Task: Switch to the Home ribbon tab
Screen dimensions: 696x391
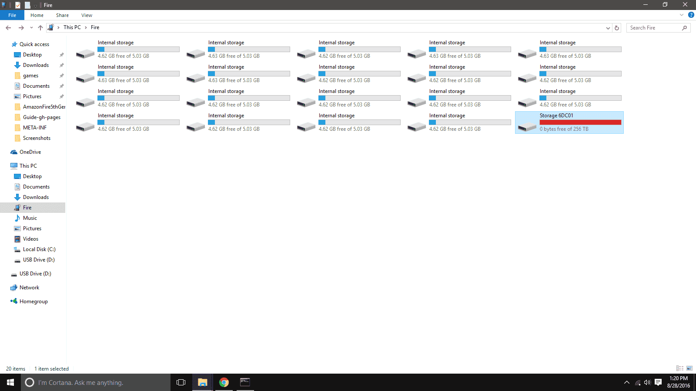Action: point(37,15)
